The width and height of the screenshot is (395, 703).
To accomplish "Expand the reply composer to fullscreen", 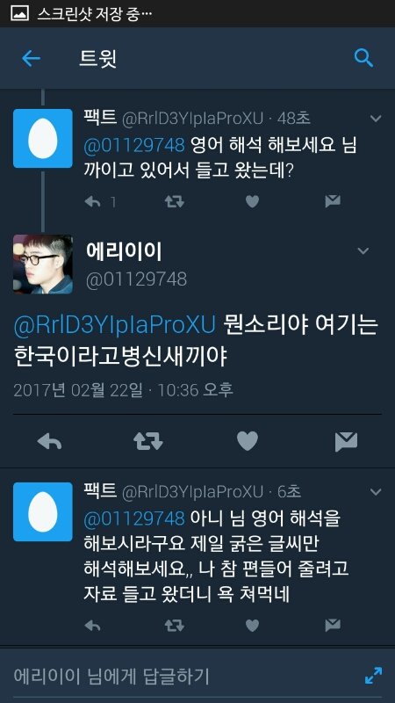I will click(374, 676).
